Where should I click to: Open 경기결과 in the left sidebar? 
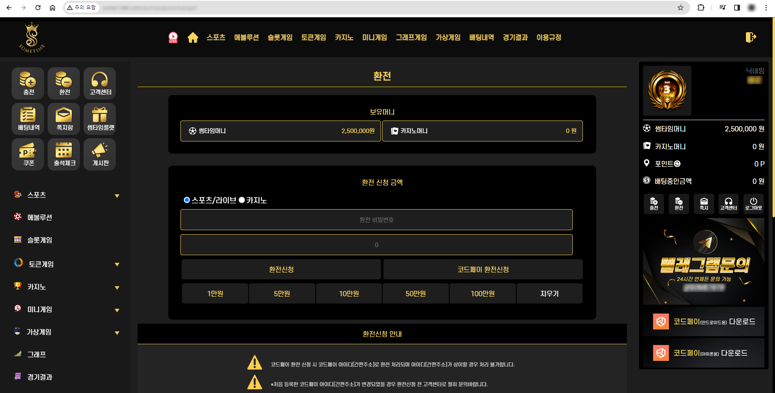pyautogui.click(x=40, y=377)
